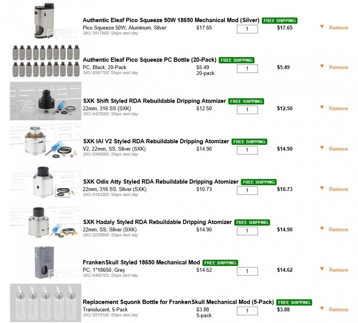358x323 pixels.
Task: Open the SXK Hadaly Styled RDA product page
Action: coord(158,222)
